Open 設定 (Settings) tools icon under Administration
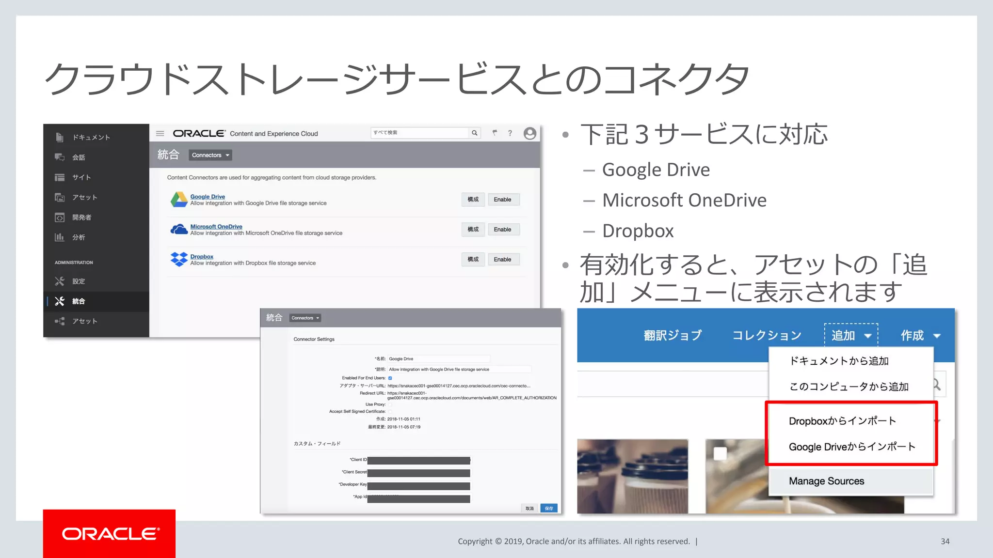993x558 pixels. coord(59,281)
